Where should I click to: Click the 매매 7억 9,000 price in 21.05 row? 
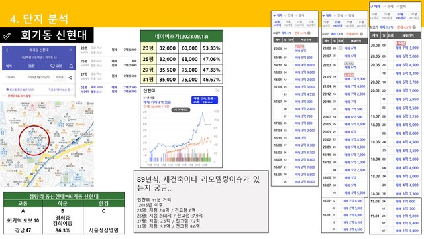(355, 79)
